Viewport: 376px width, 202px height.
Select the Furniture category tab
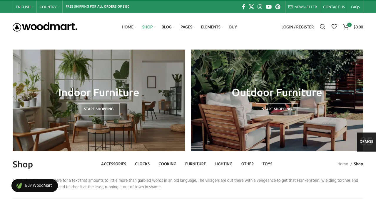pos(195,164)
